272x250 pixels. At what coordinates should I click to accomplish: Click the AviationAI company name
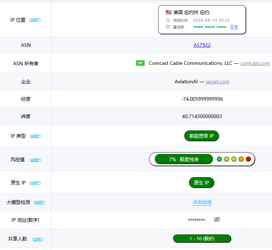[186, 82]
